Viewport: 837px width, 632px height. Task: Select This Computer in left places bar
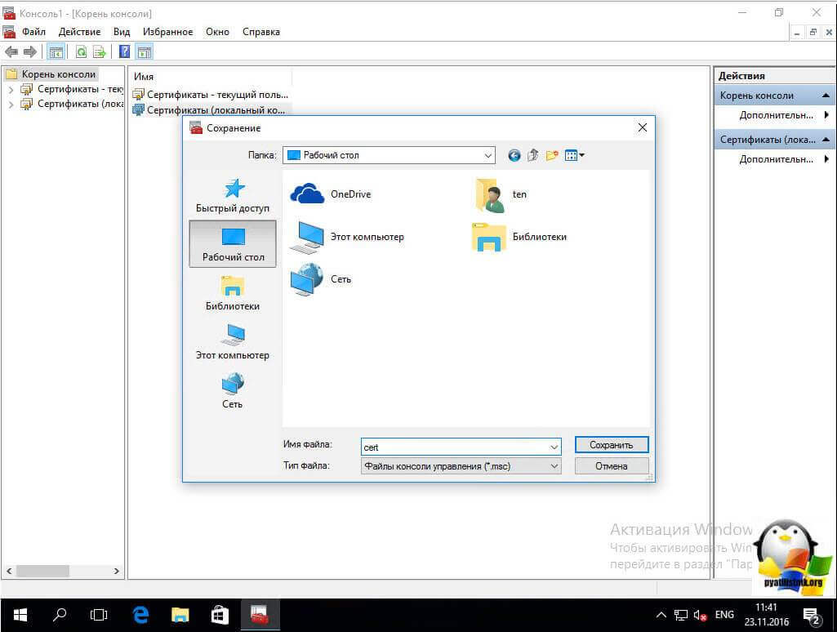(x=233, y=342)
